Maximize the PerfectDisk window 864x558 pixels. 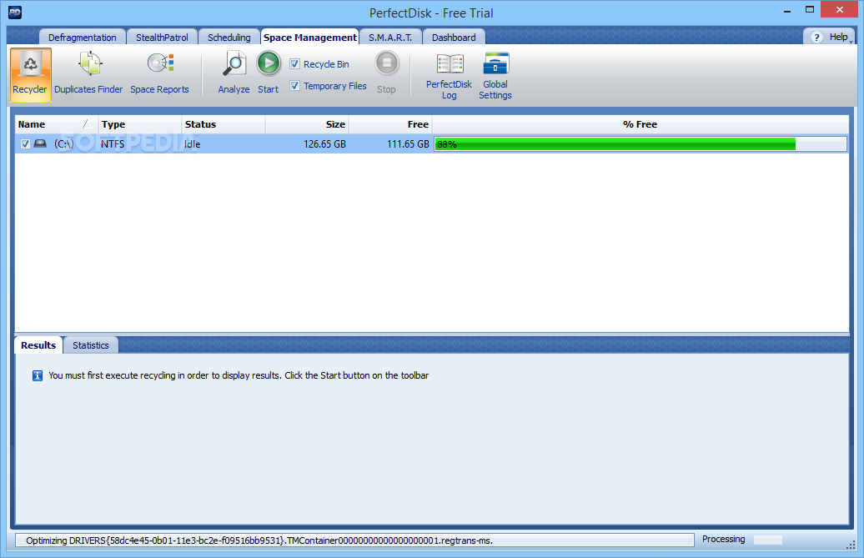coord(810,9)
